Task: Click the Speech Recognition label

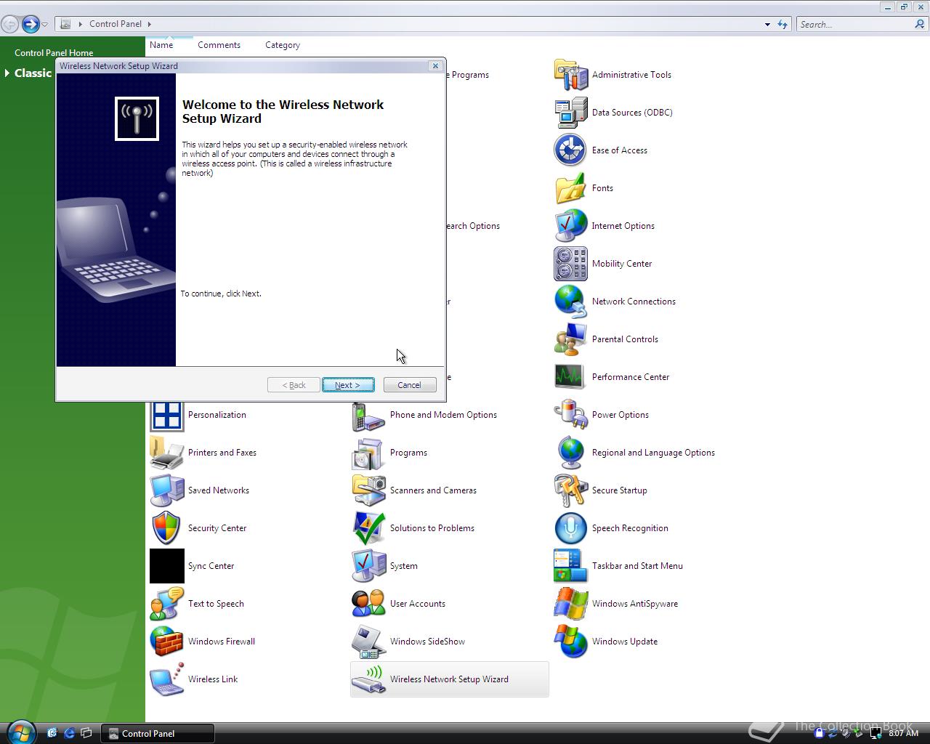Action: click(x=630, y=528)
